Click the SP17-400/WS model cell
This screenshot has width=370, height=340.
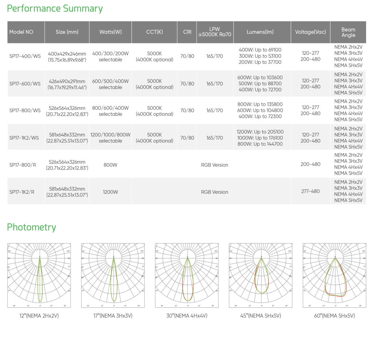[x=25, y=57]
